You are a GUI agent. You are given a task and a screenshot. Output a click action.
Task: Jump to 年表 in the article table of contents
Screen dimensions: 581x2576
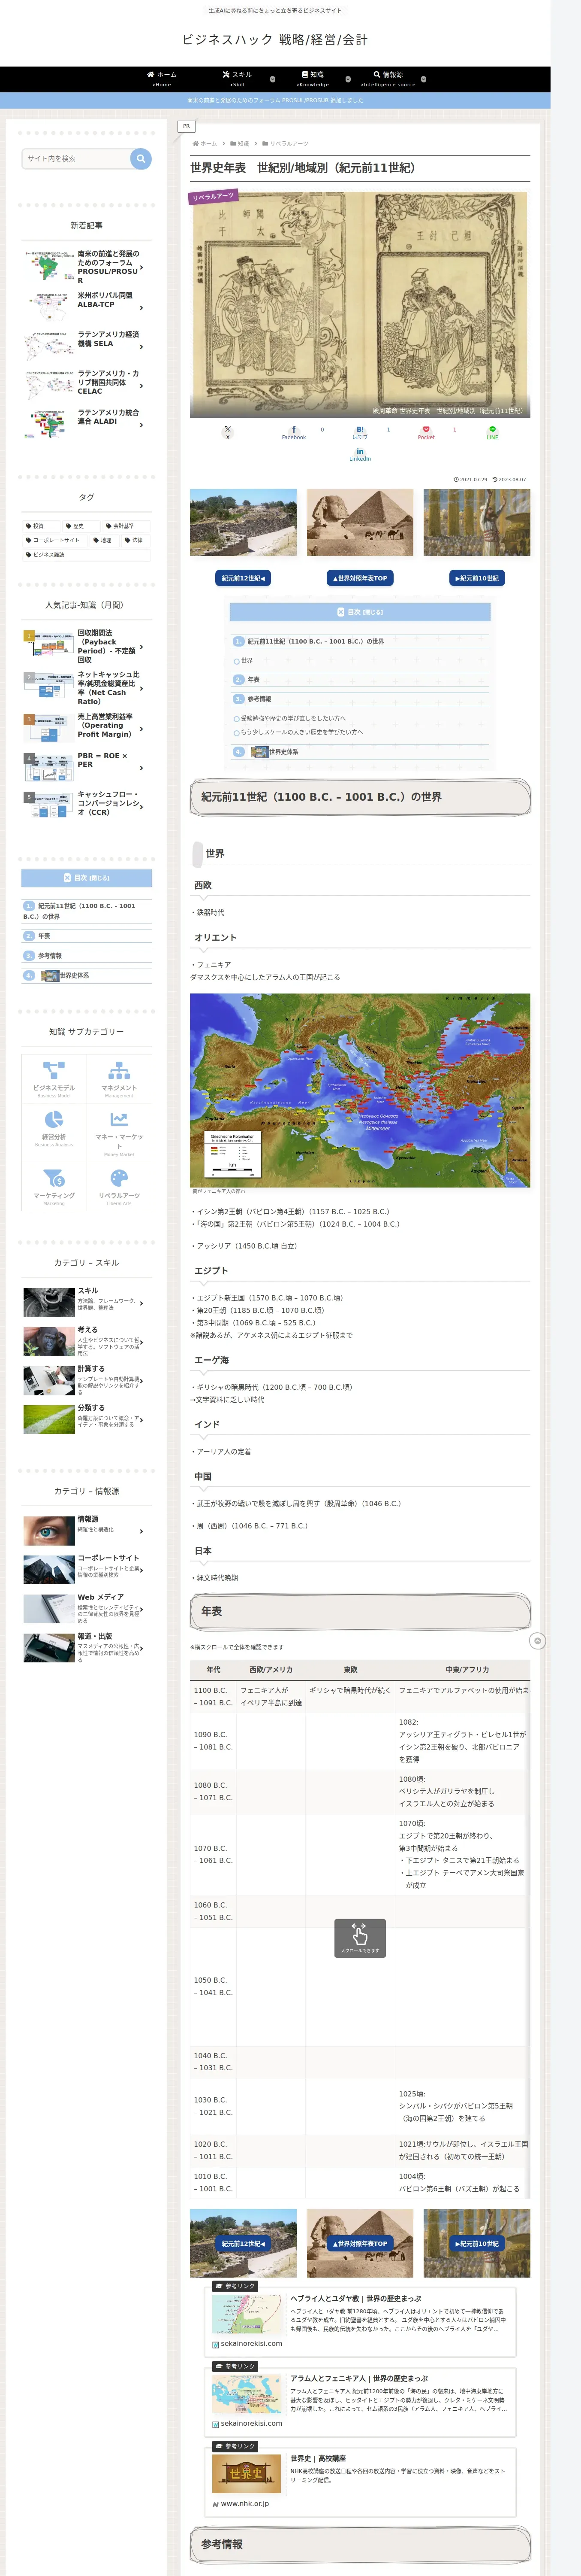253,679
